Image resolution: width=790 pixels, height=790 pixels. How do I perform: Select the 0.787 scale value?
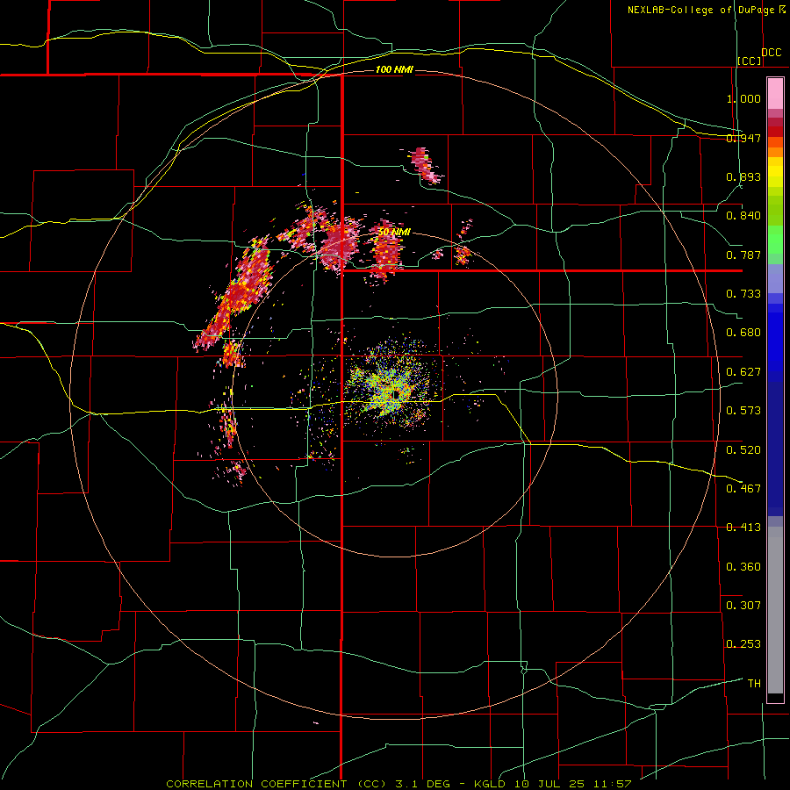743,255
